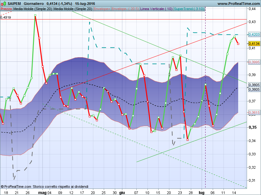Select the Prezzo indicator label
This screenshot has width=261, height=195.
[x=6, y=9]
